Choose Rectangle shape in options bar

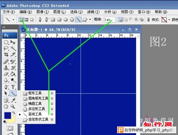(x=53, y=20)
